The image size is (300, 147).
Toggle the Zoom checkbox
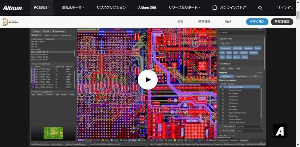click(52, 35)
